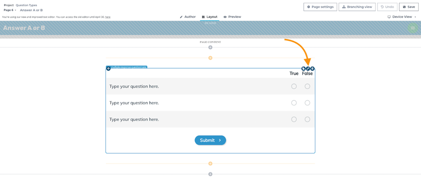421x177 pixels.
Task: Open the Page 6 dropdown
Action: pos(10,10)
